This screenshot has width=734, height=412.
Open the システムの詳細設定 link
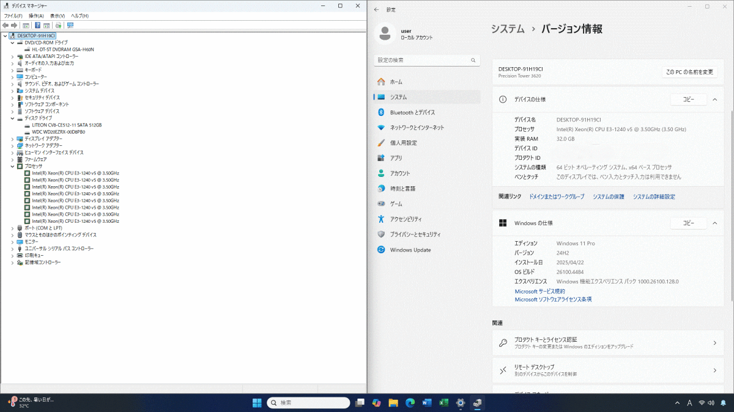click(654, 197)
